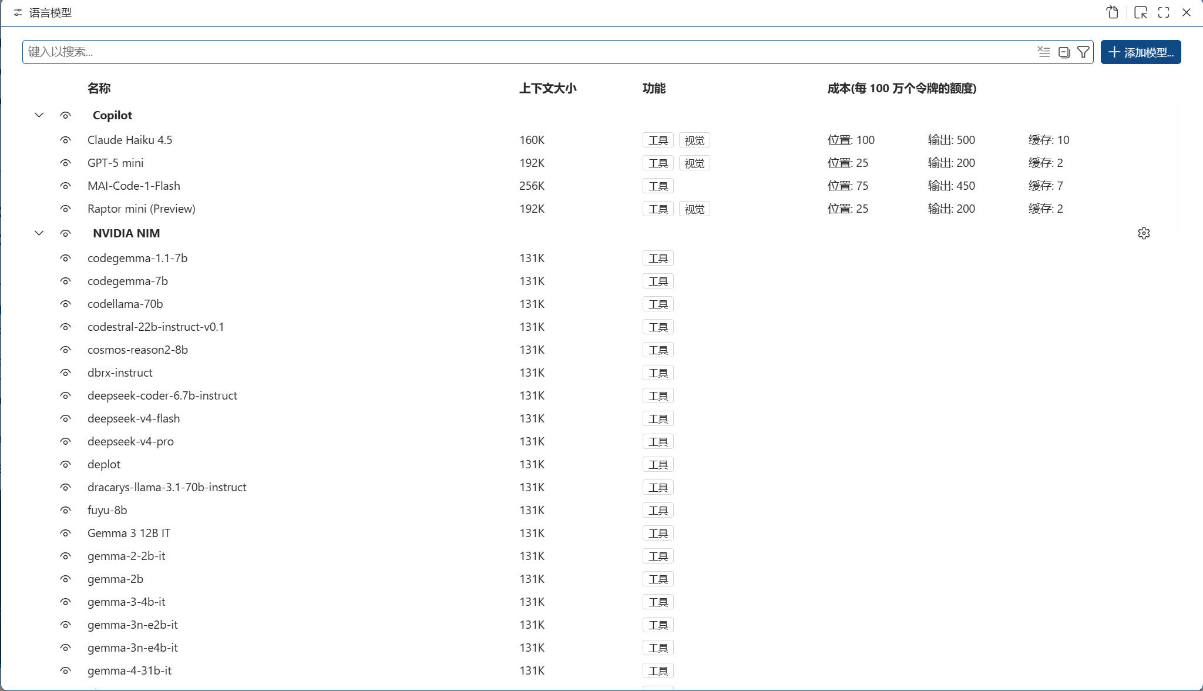Select the gemma-2-2b-it model name
This screenshot has width=1203, height=691.
(x=126, y=556)
